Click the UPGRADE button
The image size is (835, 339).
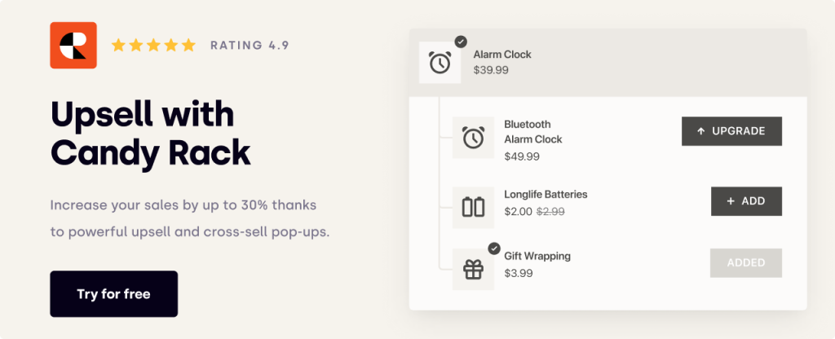731,131
